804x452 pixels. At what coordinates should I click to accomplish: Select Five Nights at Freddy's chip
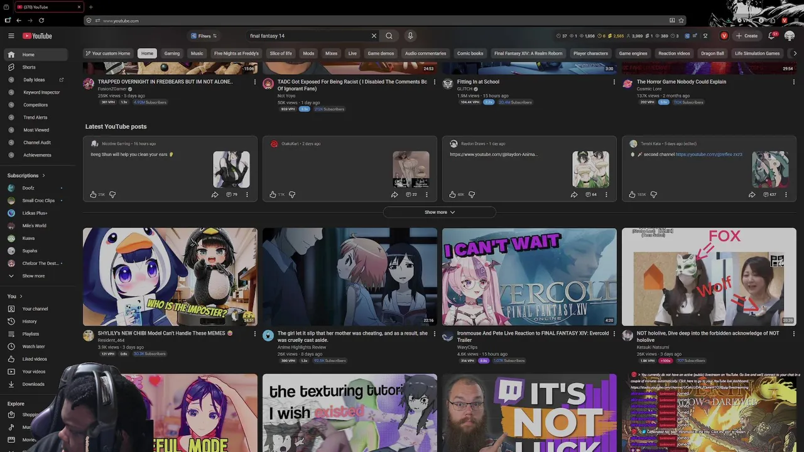pos(236,53)
